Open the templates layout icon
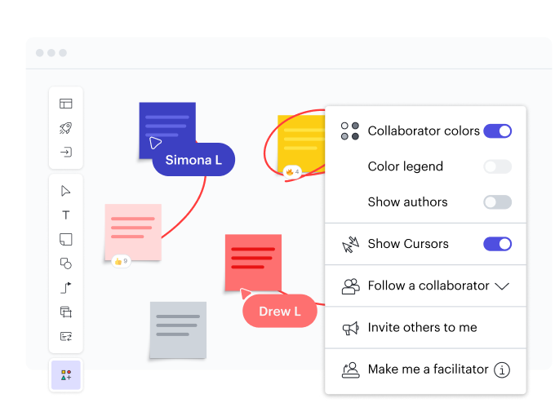This screenshot has height=416, width=555. point(66,104)
